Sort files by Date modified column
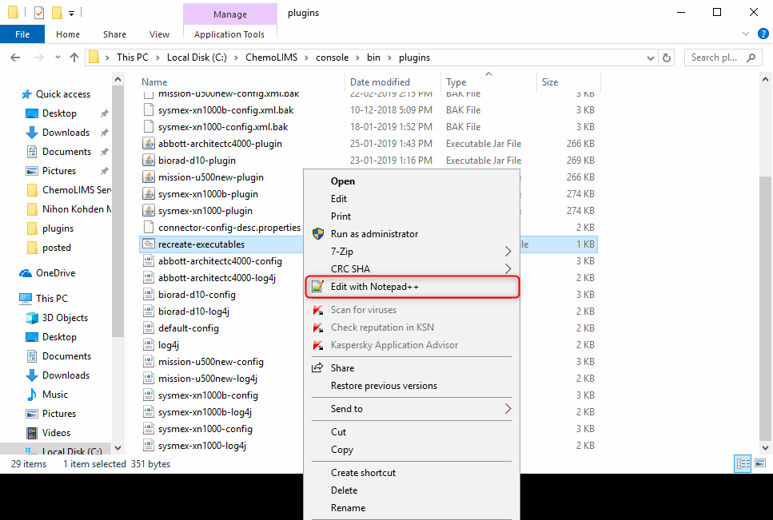 pos(380,82)
